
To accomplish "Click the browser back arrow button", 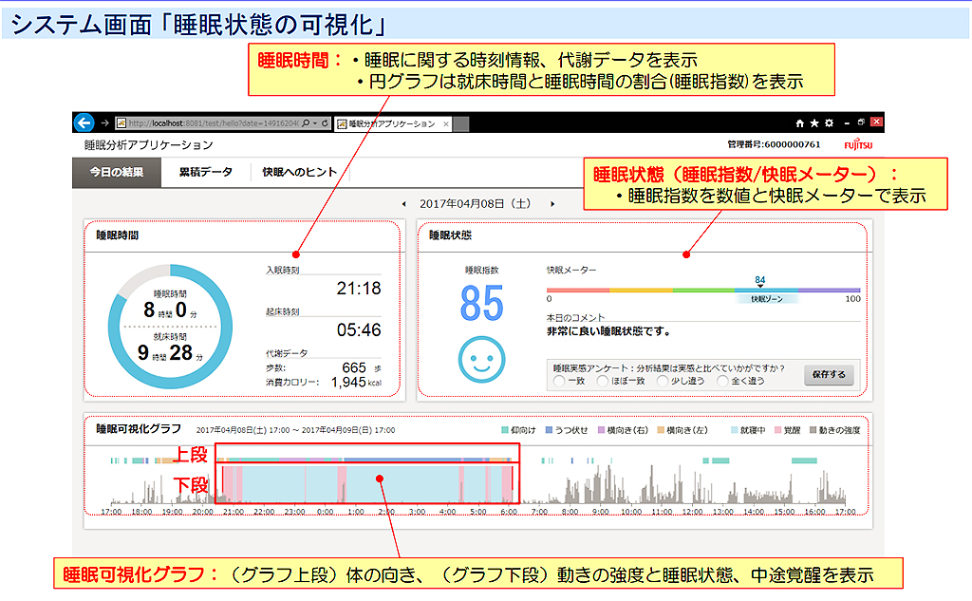I will click(x=84, y=122).
